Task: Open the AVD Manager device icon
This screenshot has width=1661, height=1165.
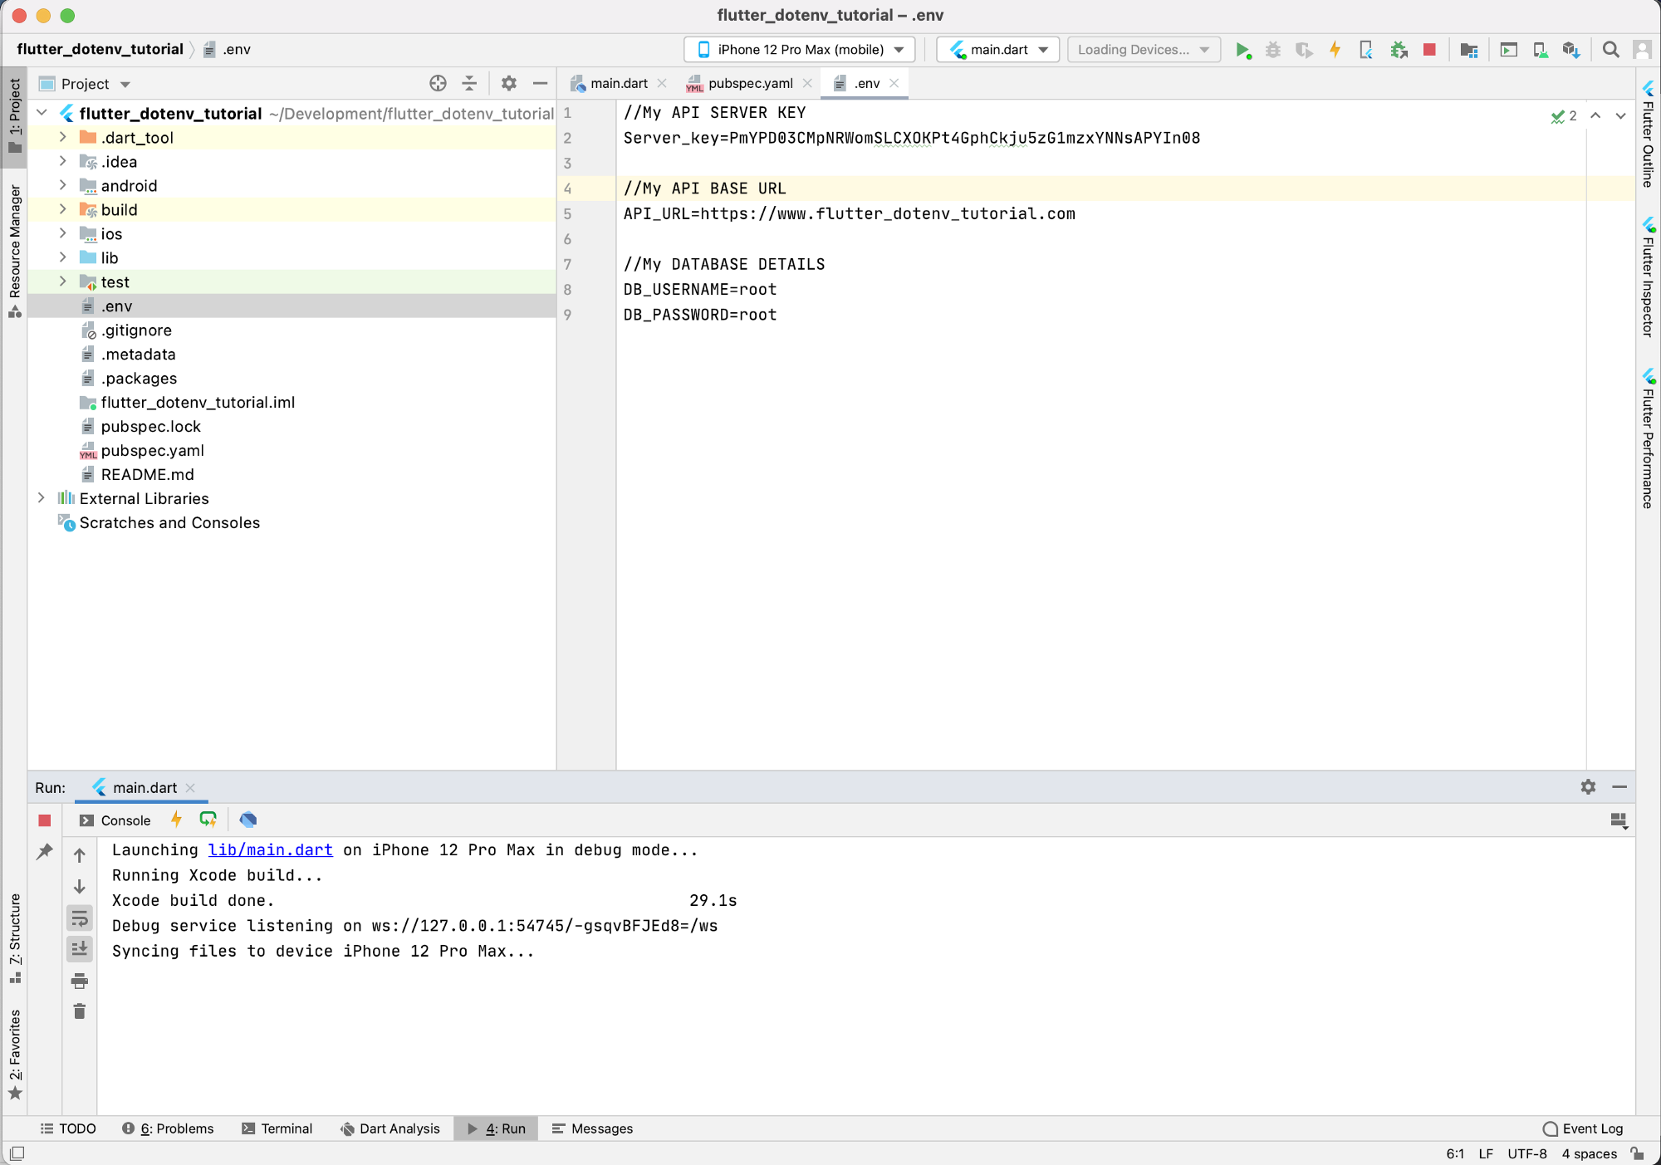Action: click(x=1540, y=50)
